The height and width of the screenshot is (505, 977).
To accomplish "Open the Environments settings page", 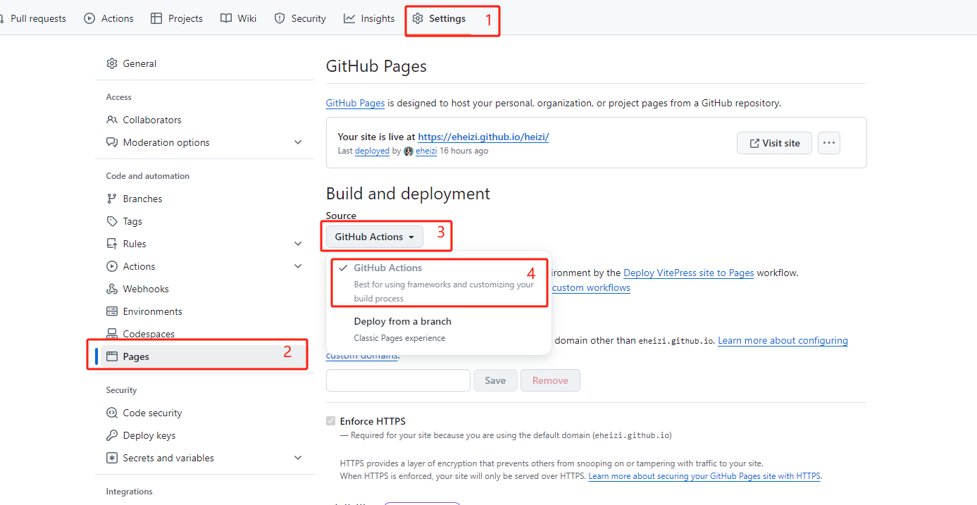I will pos(154,311).
